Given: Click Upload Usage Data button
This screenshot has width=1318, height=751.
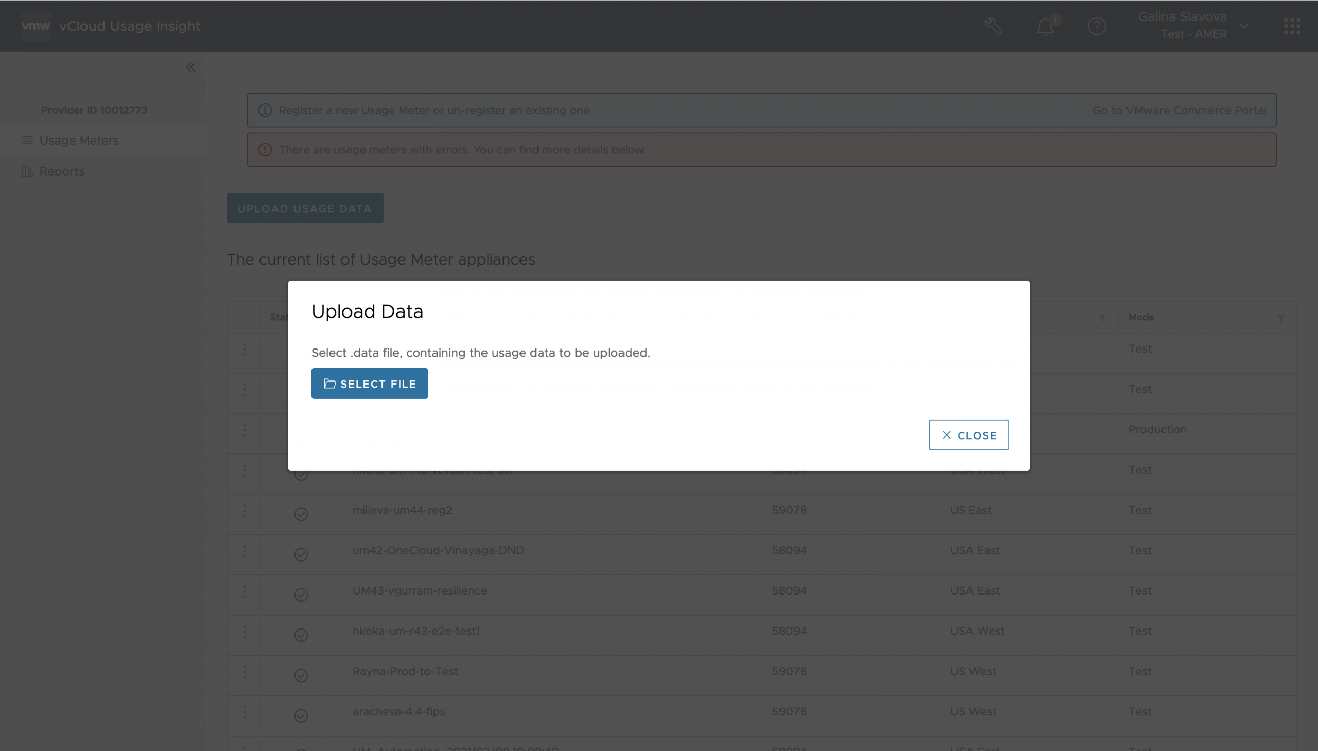Looking at the screenshot, I should [x=304, y=208].
